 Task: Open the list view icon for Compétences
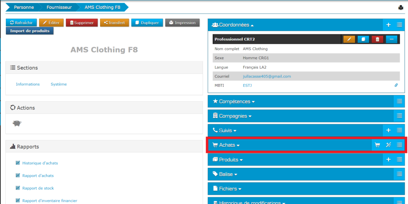pos(399,102)
